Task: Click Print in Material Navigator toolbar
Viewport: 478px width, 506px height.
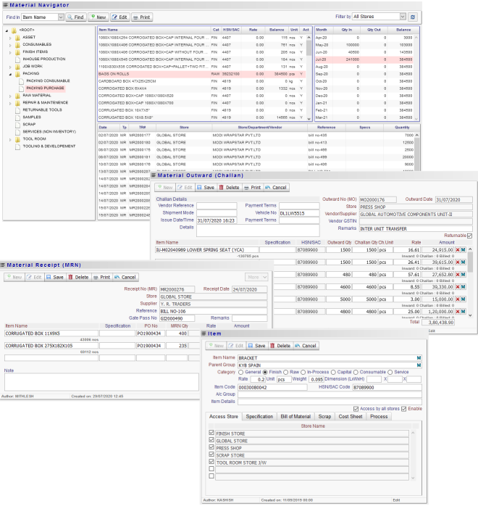Action: coord(141,17)
